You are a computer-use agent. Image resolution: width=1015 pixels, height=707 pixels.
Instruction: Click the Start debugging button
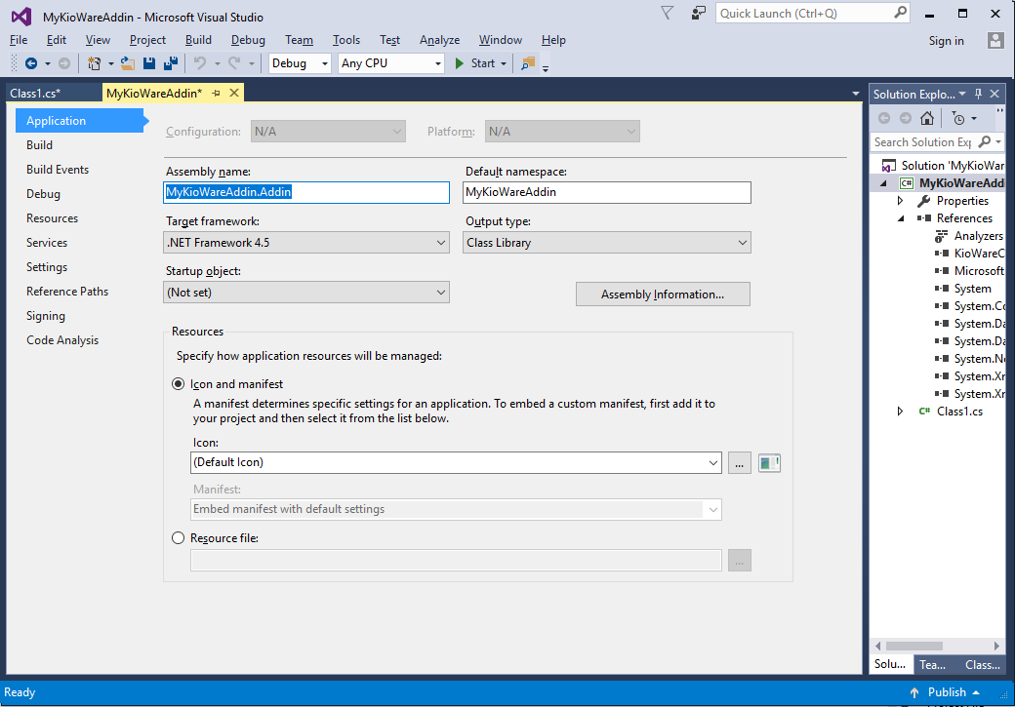[x=476, y=63]
